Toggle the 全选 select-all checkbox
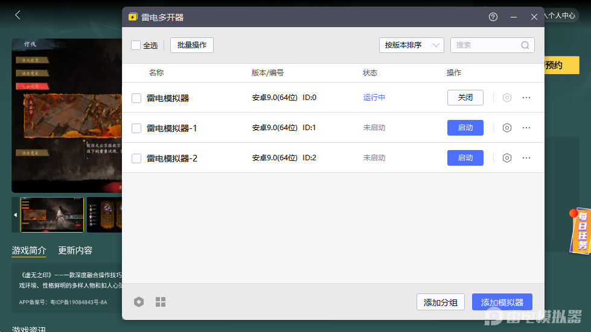The width and height of the screenshot is (591, 332). tap(136, 45)
